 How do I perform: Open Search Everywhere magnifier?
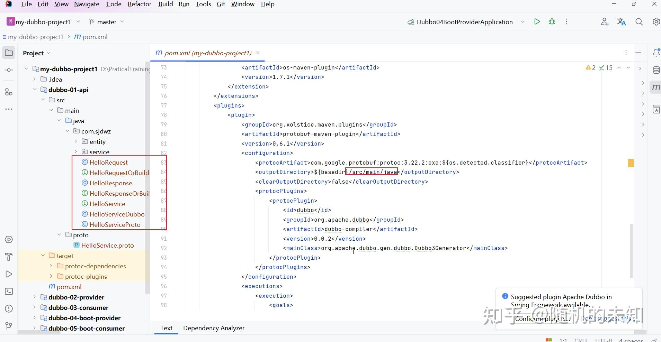(639, 21)
